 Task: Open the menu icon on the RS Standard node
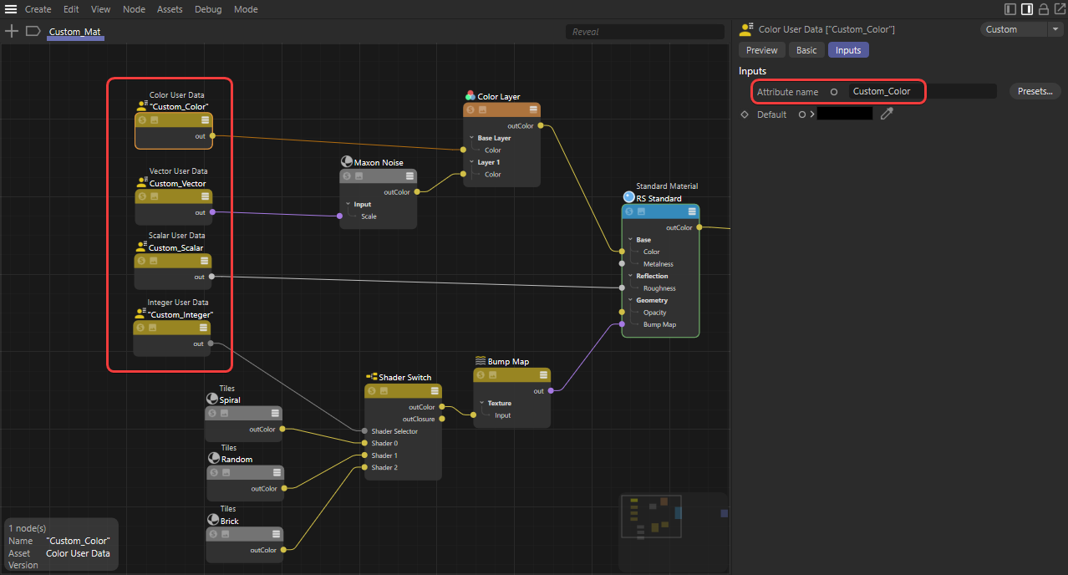[692, 211]
